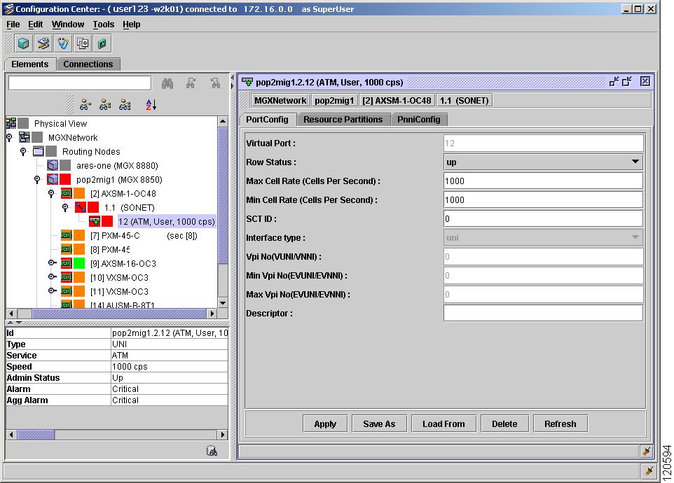Collapse the MGXNetwork tree node

coord(9,137)
